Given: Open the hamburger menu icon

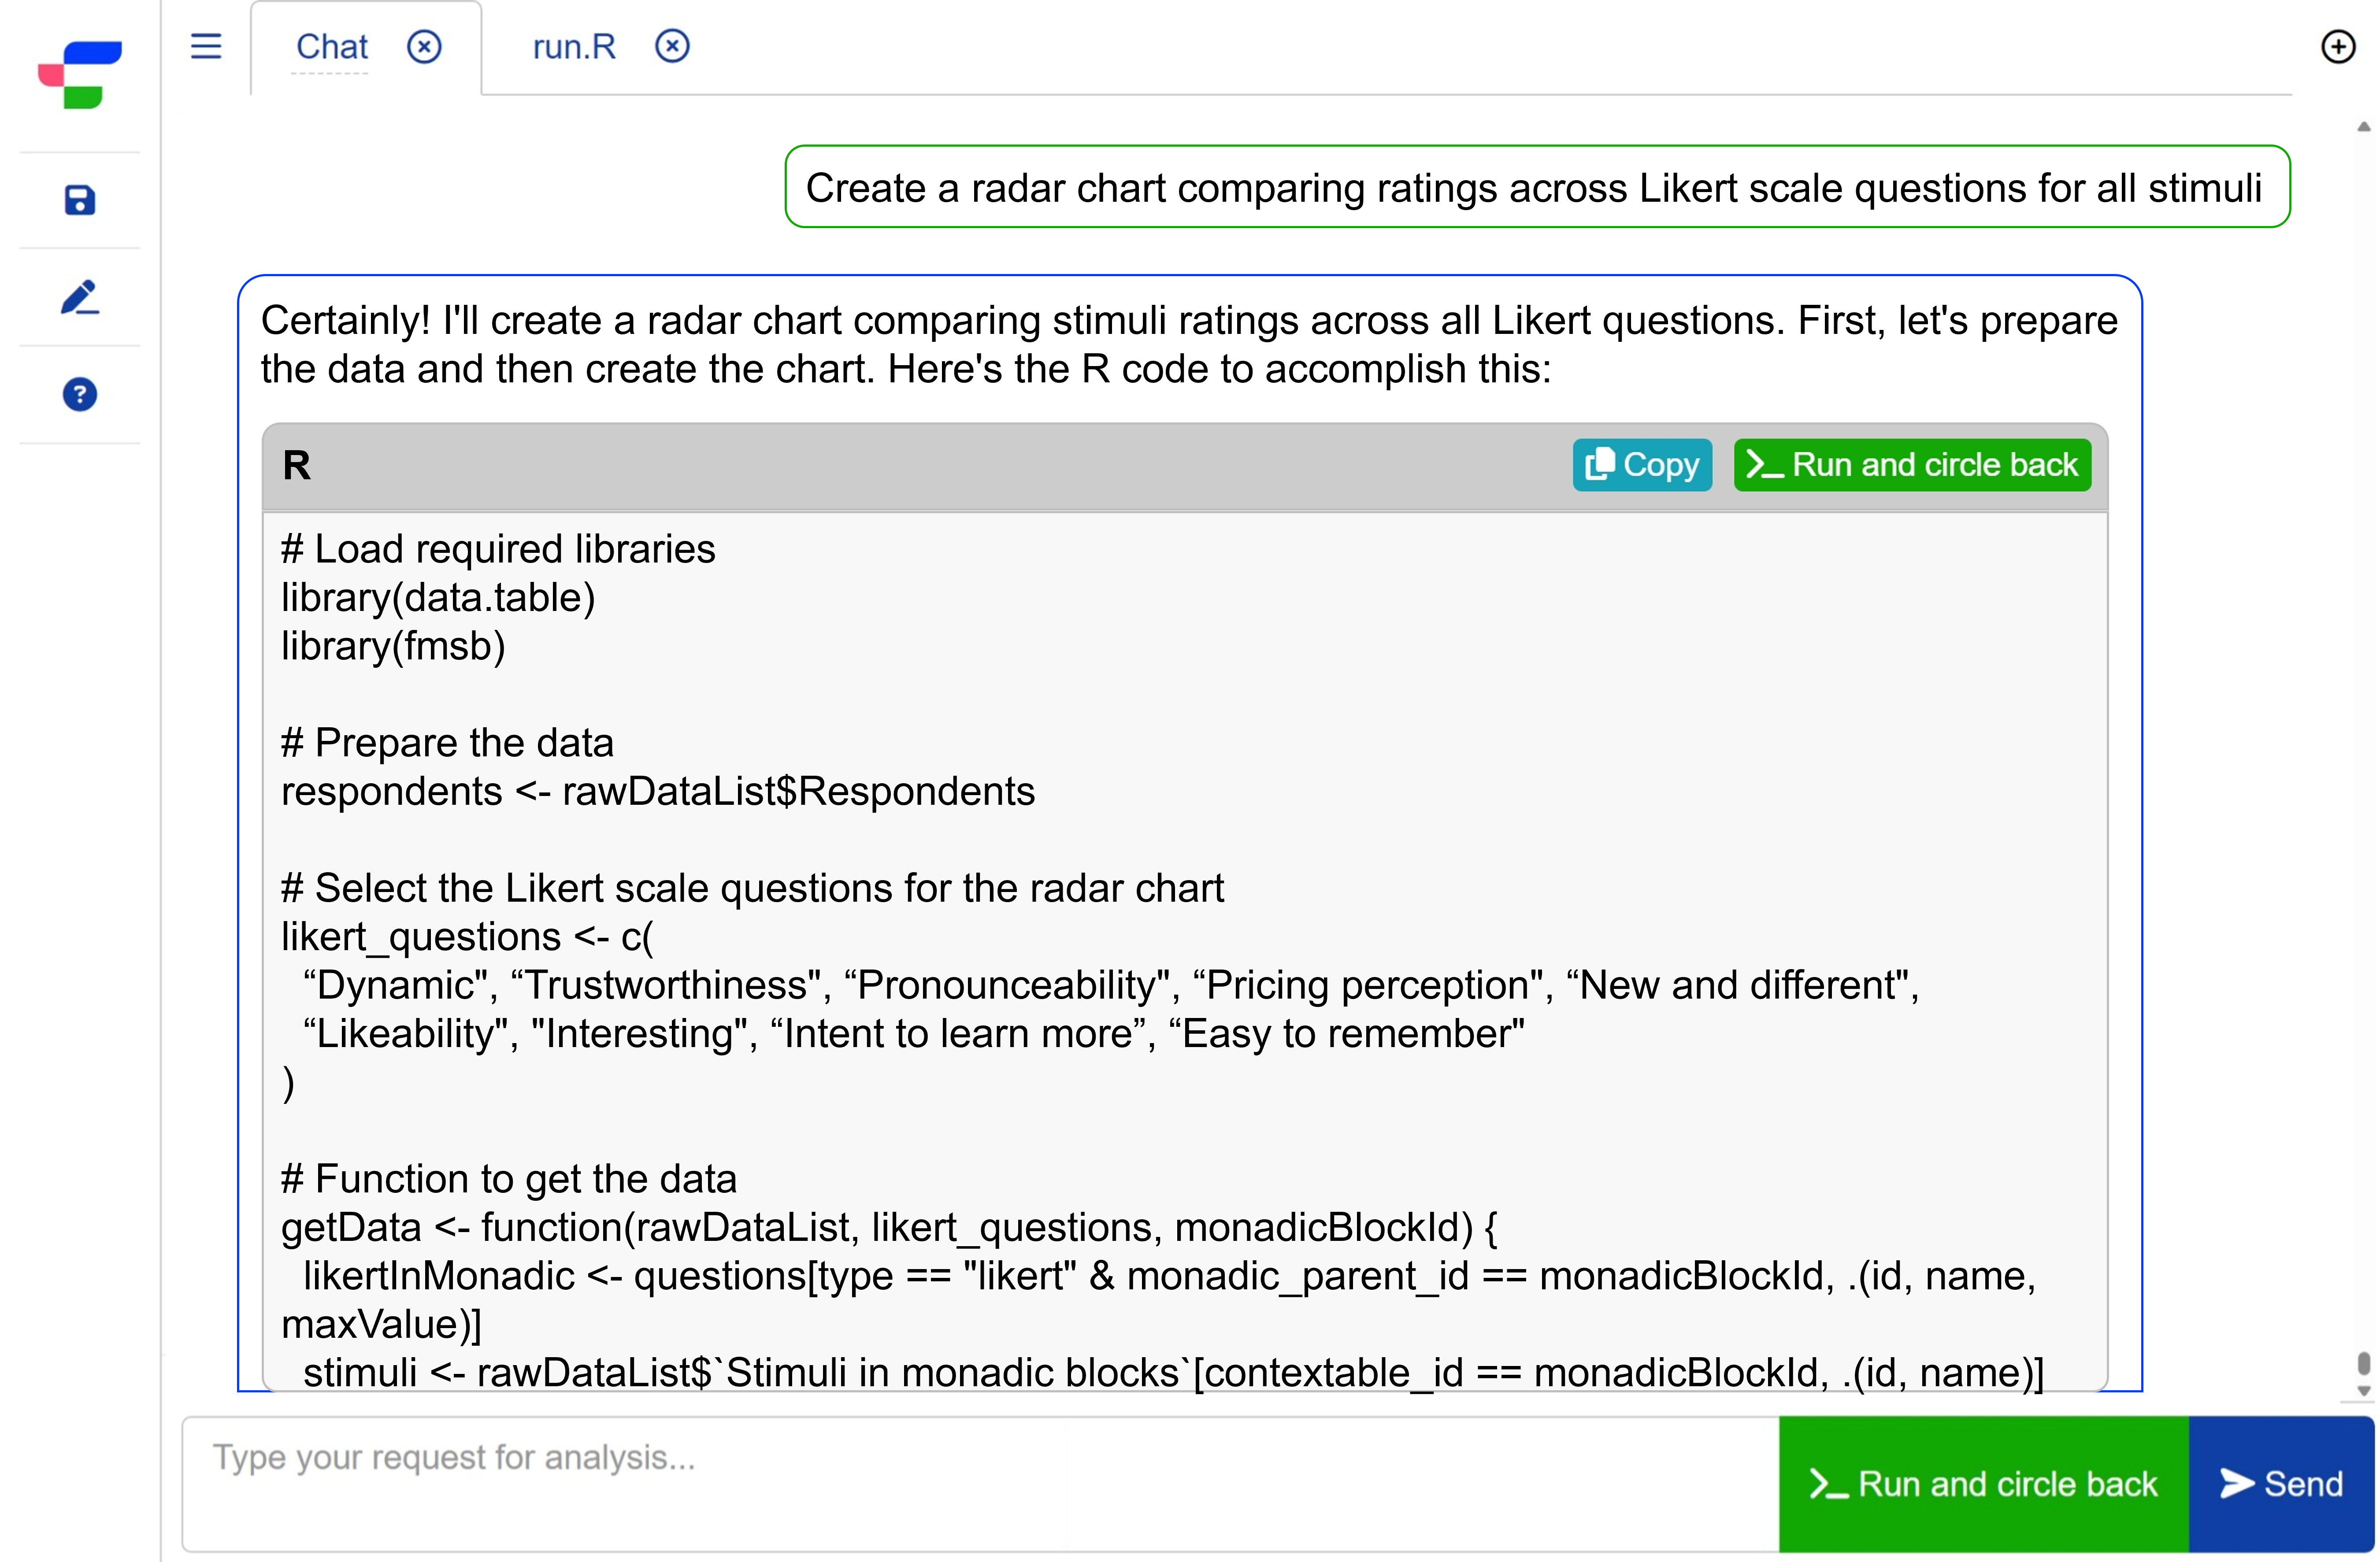Looking at the screenshot, I should [206, 46].
